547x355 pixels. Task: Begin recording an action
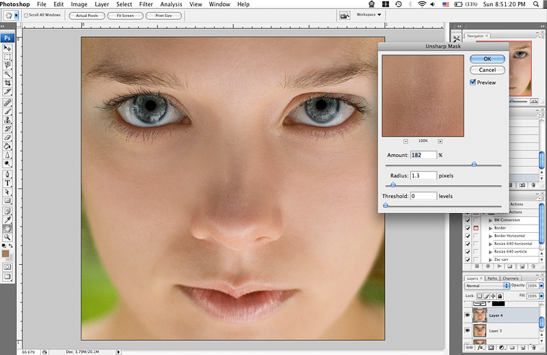click(x=488, y=266)
